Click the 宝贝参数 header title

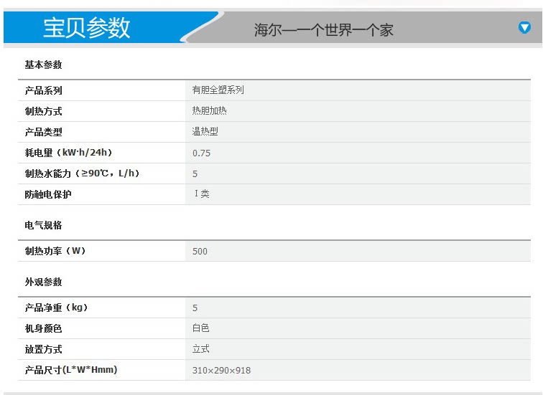click(x=87, y=28)
